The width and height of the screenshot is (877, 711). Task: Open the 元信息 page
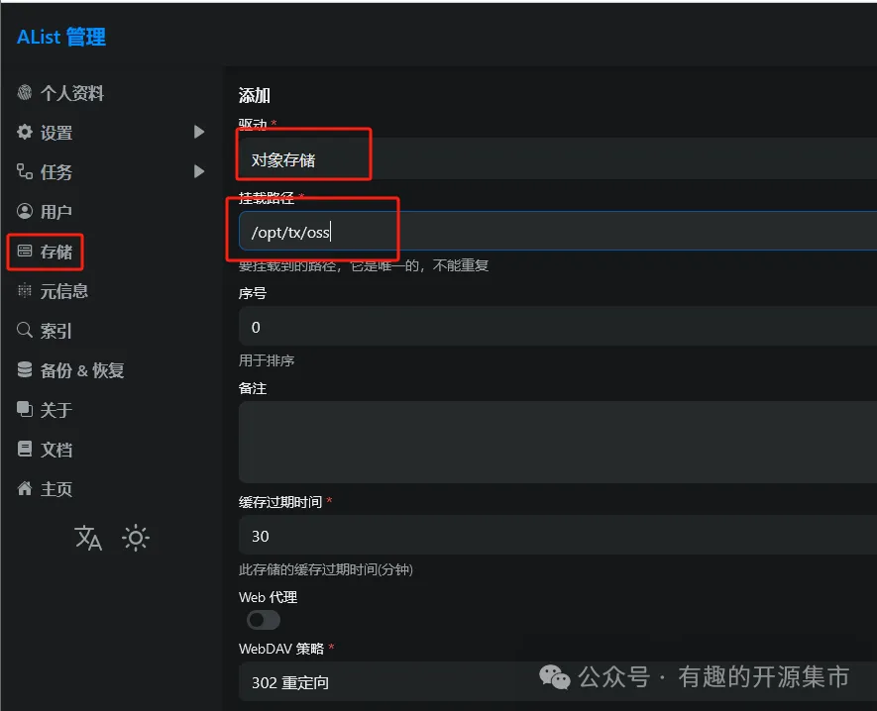tap(63, 291)
